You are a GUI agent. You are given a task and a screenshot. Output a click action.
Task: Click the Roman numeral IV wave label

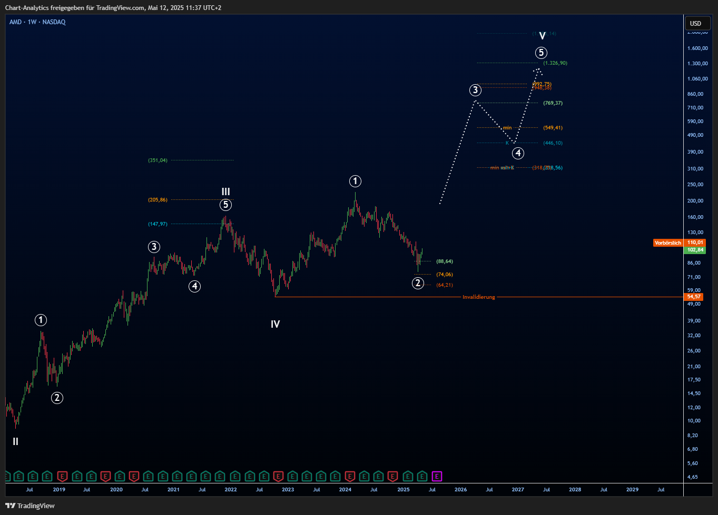pyautogui.click(x=275, y=325)
